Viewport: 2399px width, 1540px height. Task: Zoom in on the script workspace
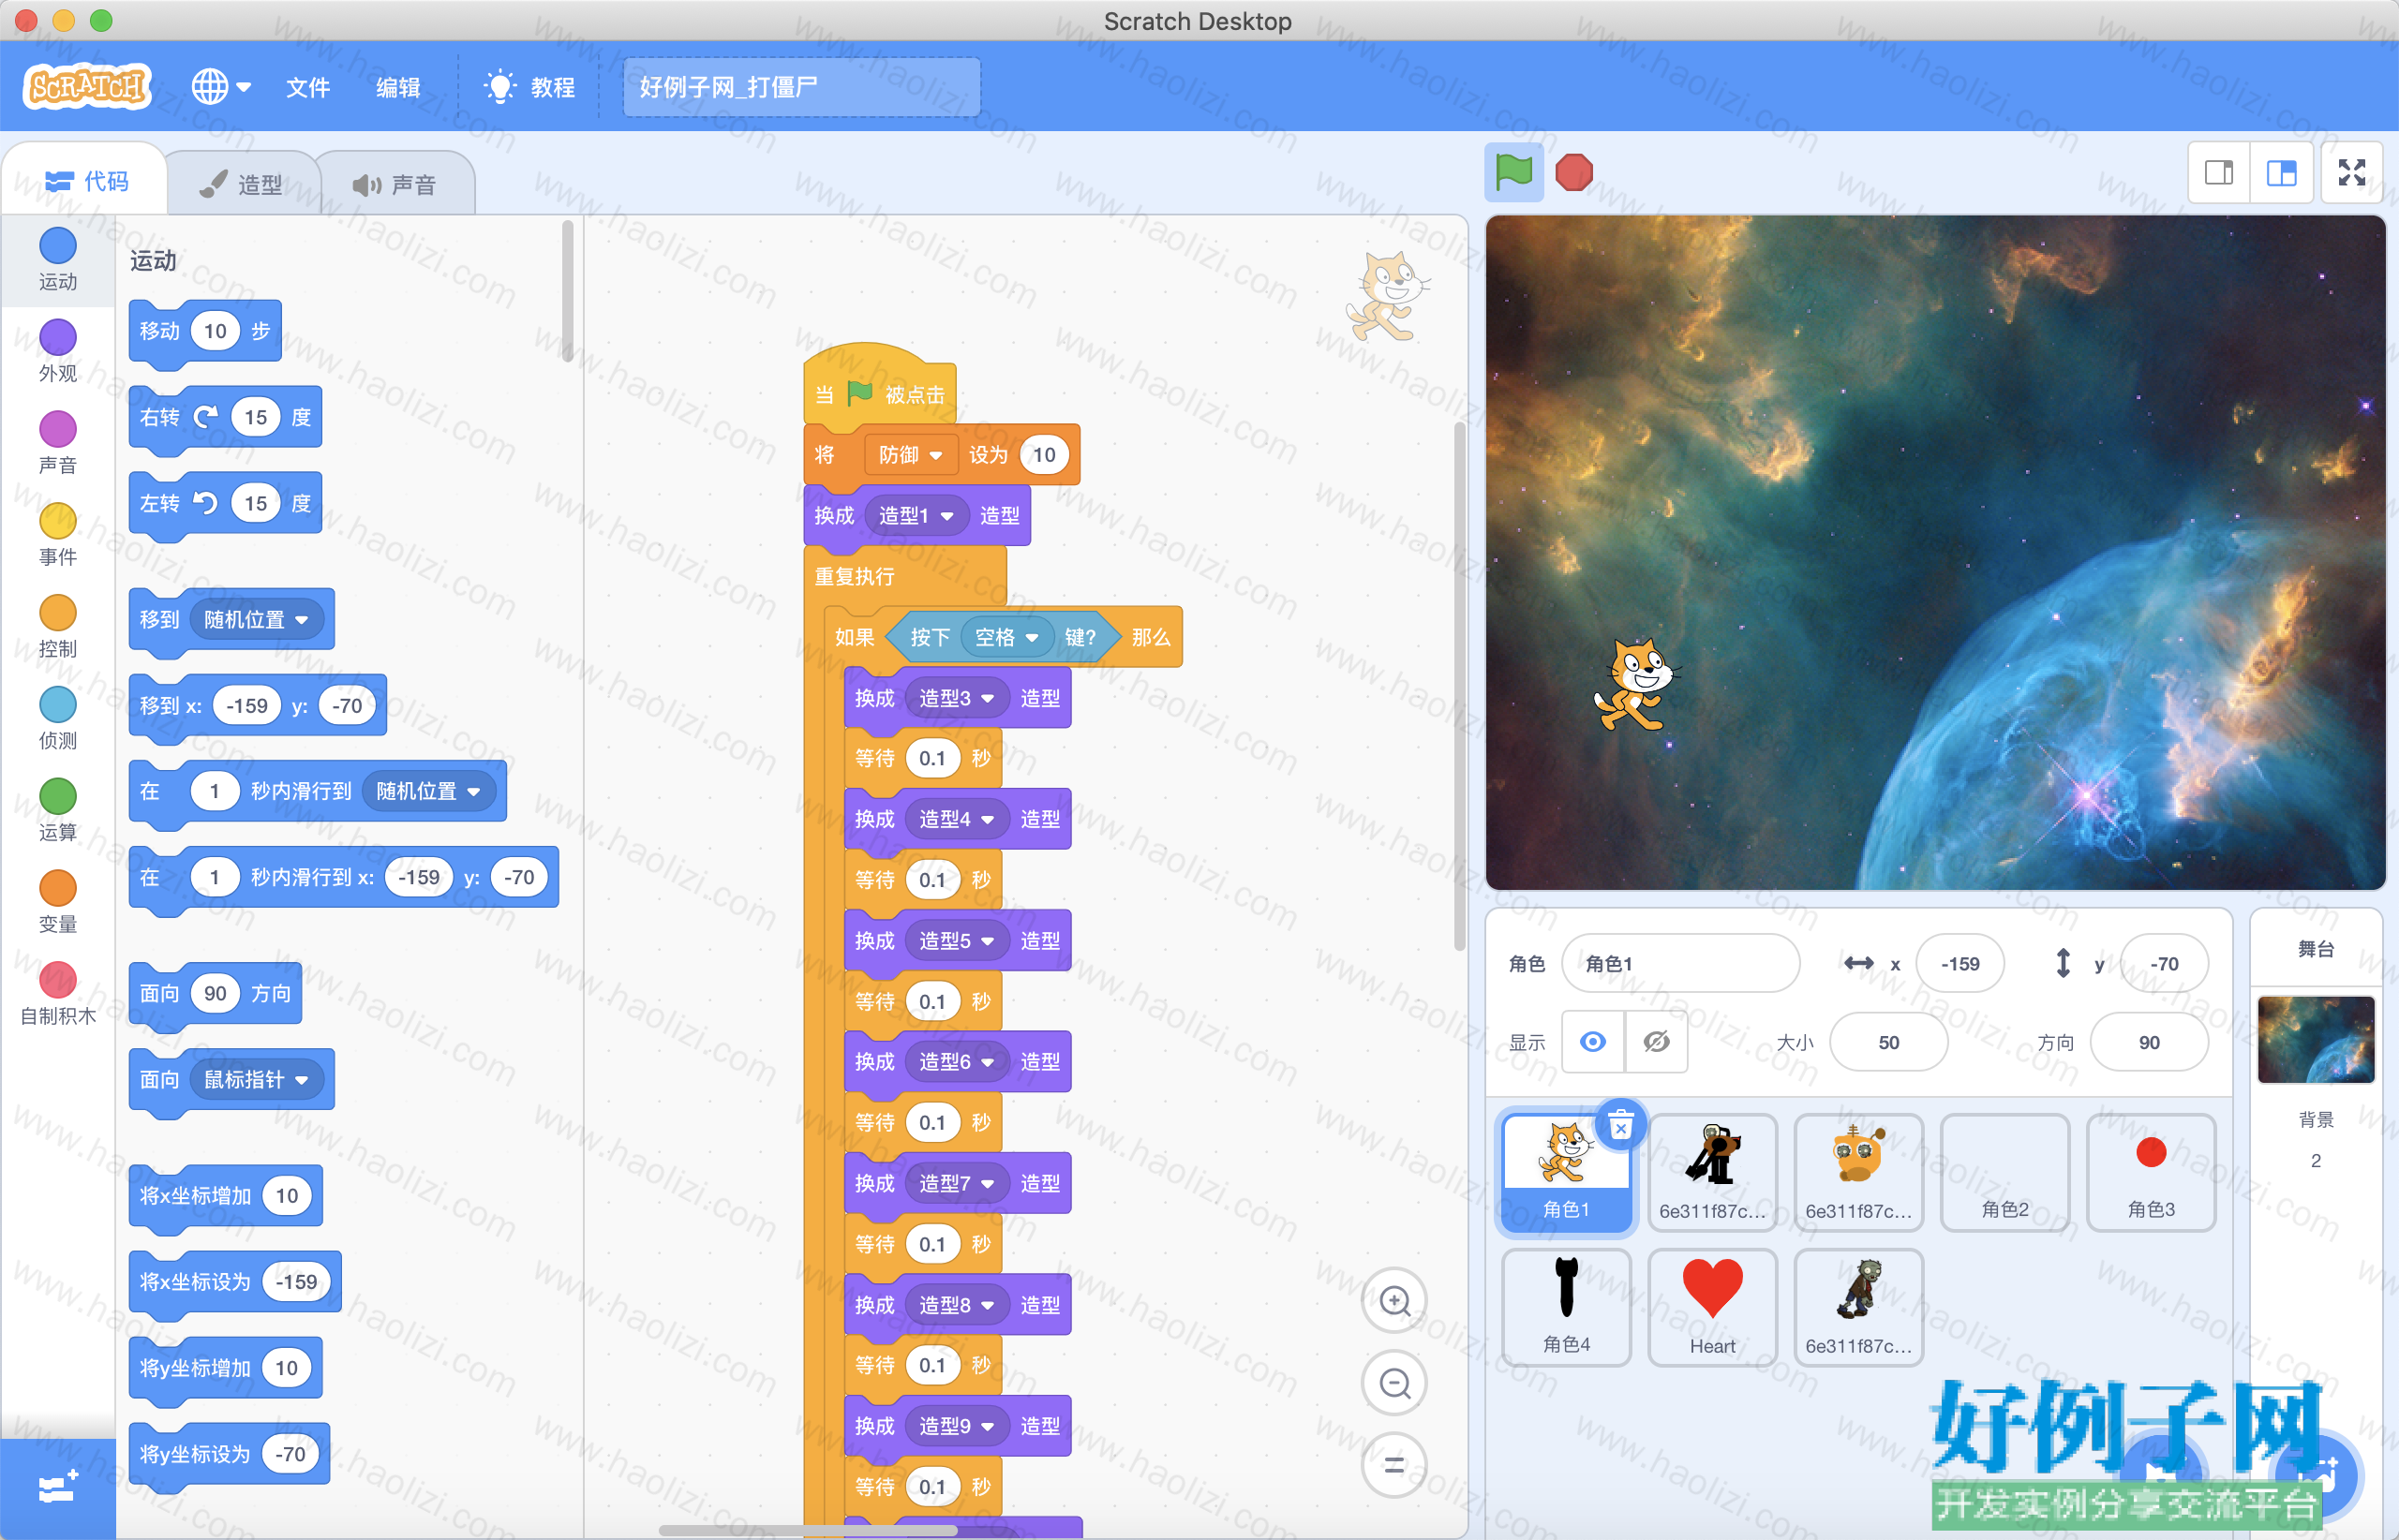pos(1394,1300)
